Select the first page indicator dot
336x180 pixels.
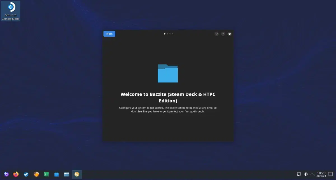[x=165, y=33]
